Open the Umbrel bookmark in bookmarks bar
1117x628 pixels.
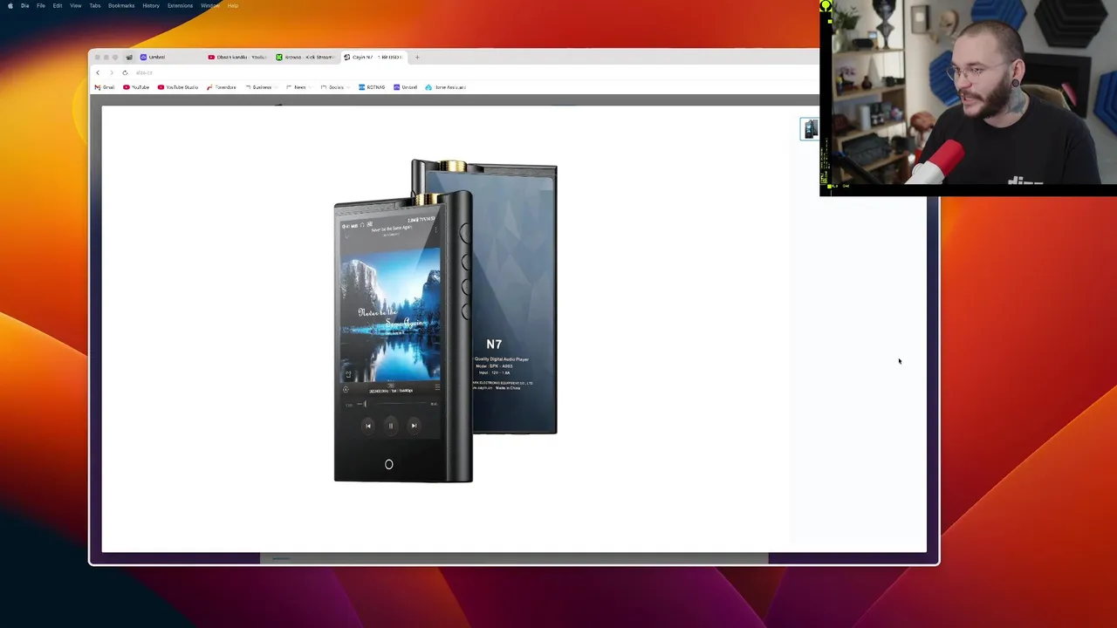[405, 87]
